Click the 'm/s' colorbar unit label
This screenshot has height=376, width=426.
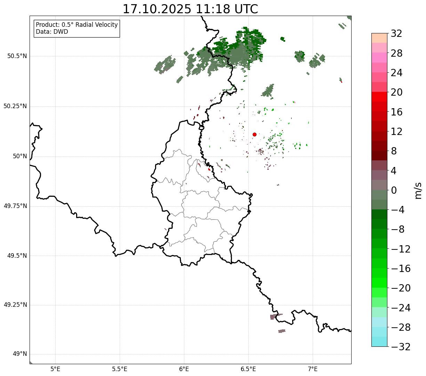pyautogui.click(x=418, y=190)
